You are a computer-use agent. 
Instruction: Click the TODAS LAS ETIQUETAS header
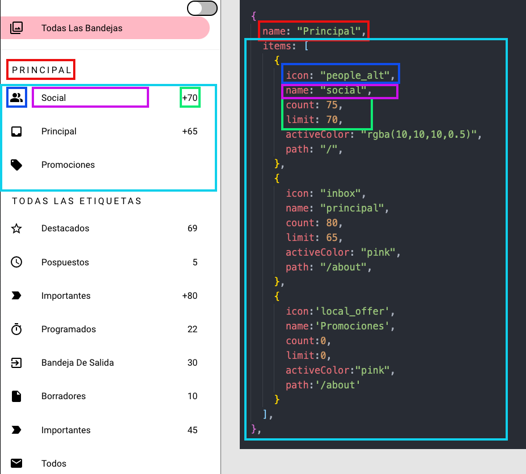coord(77,201)
